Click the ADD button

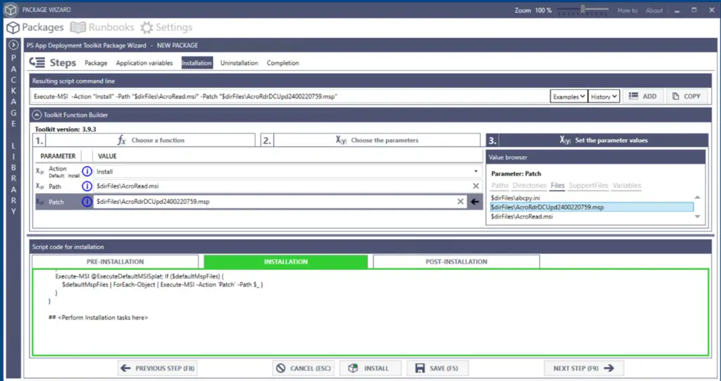coord(643,96)
